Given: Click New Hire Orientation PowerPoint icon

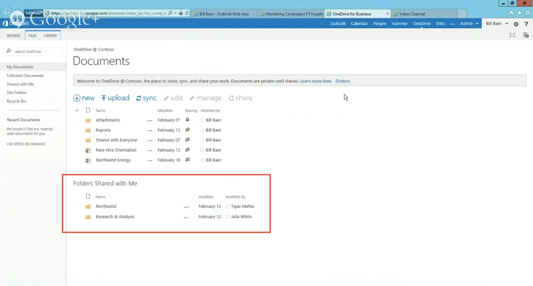Looking at the screenshot, I should [x=88, y=150].
